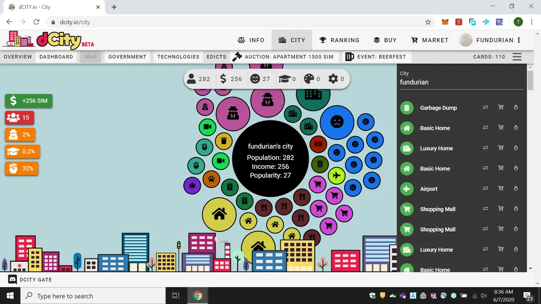Open the MetaMask fox extension
541x304 pixels.
(x=445, y=22)
